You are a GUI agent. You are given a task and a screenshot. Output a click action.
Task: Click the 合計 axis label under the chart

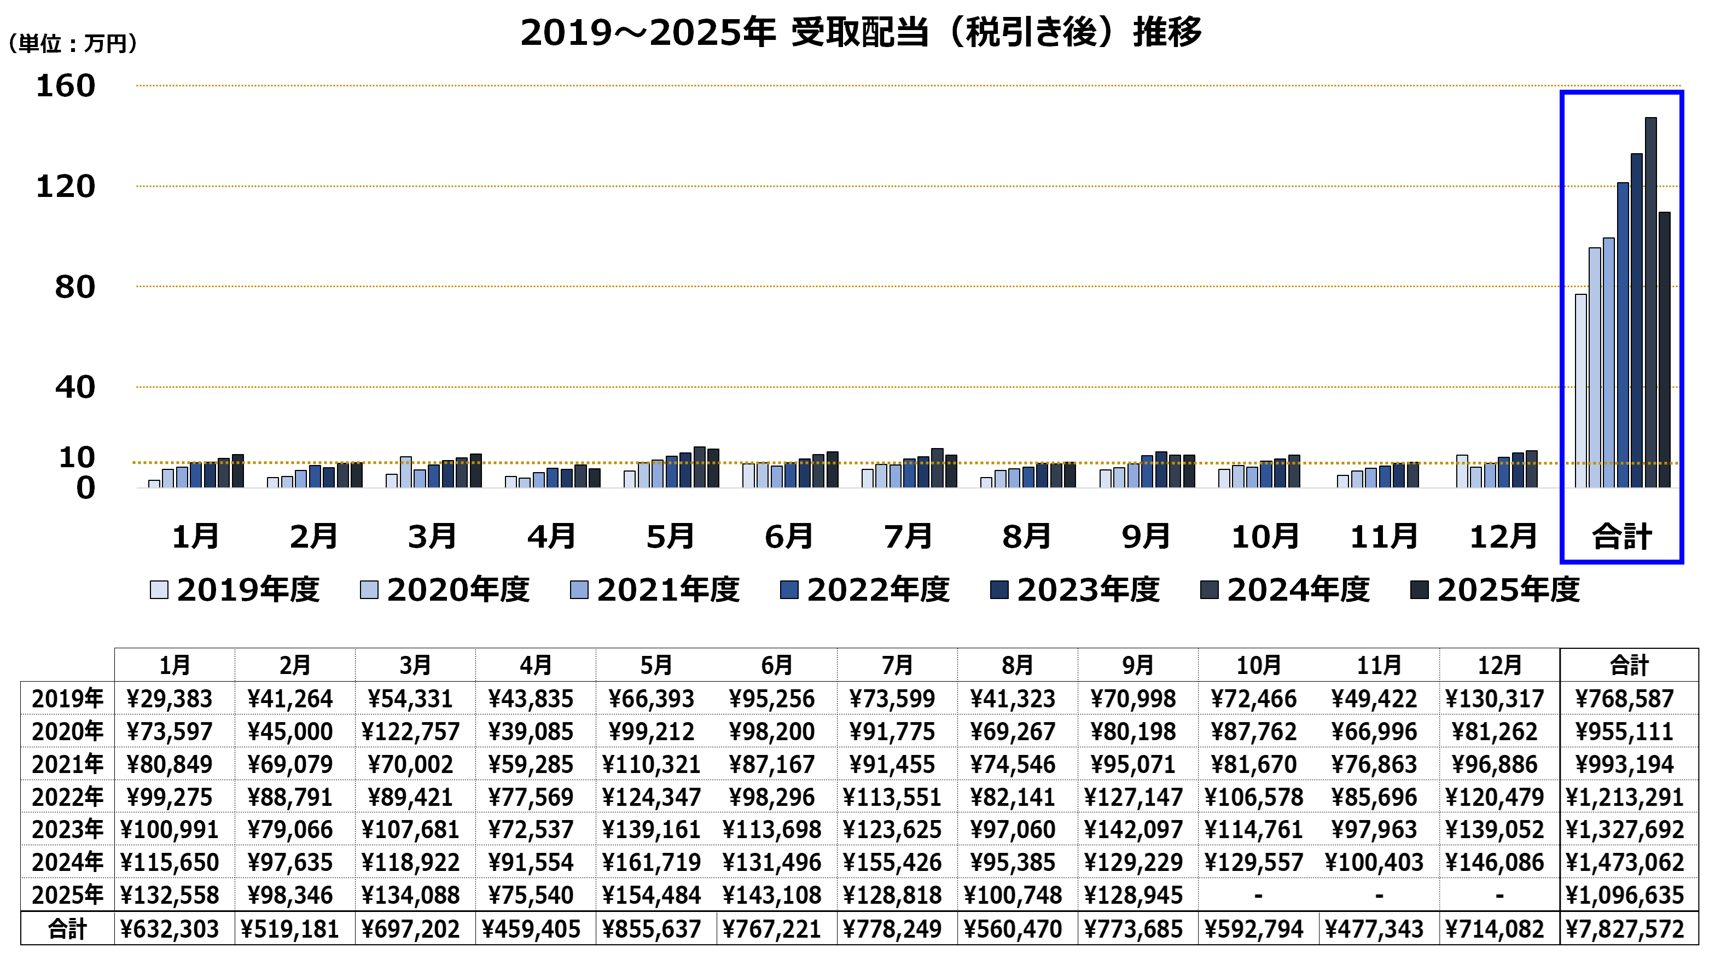[1622, 536]
